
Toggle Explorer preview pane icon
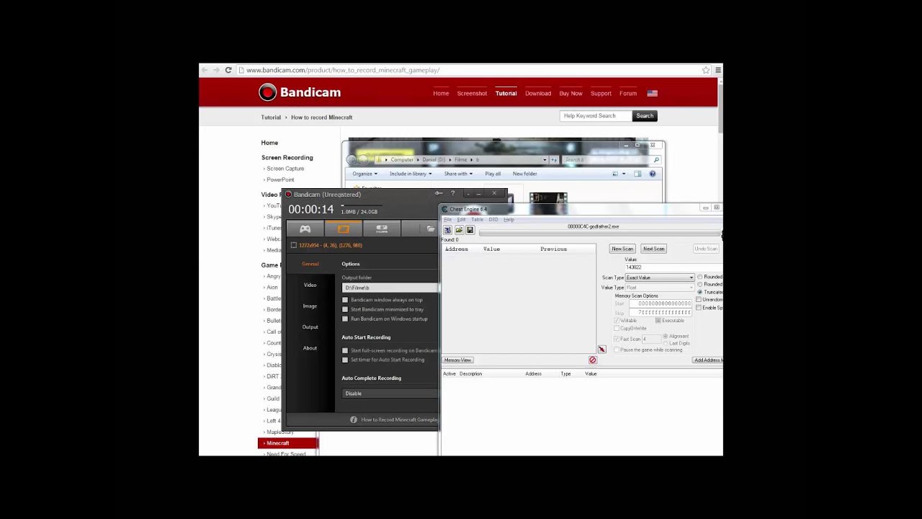pyautogui.click(x=637, y=174)
